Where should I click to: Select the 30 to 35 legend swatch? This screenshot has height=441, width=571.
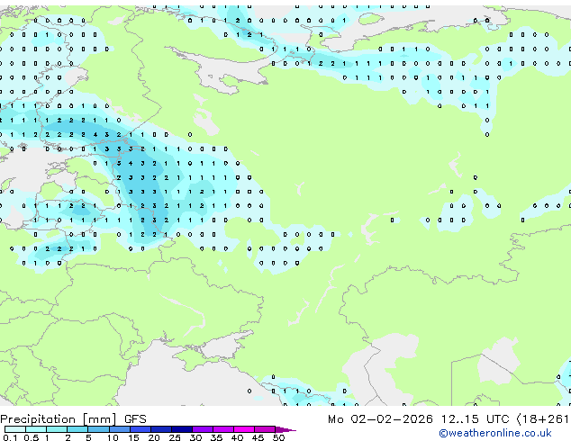pos(203,429)
